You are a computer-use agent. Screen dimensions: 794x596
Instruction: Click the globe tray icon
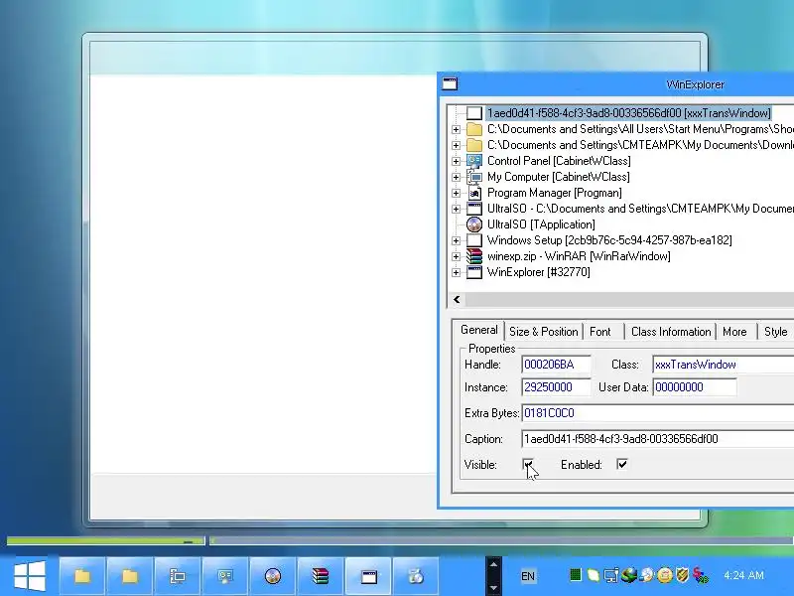[628, 575]
